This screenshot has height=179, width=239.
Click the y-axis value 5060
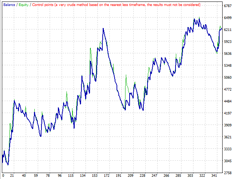(x=228, y=77)
